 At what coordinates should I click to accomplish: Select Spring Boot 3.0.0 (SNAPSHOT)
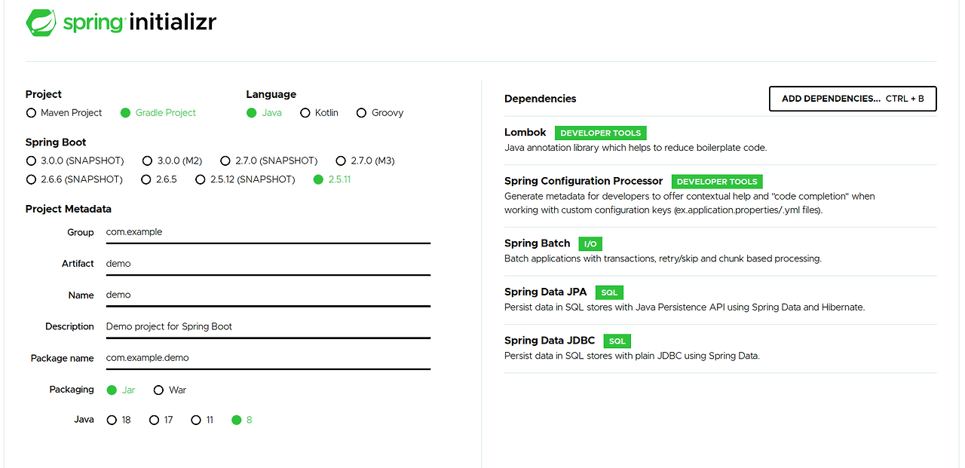click(x=31, y=161)
